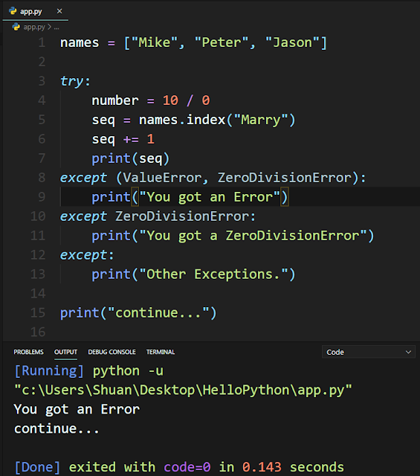Click '[Running]' in the output panel
The height and width of the screenshot is (476, 420).
coord(49,370)
